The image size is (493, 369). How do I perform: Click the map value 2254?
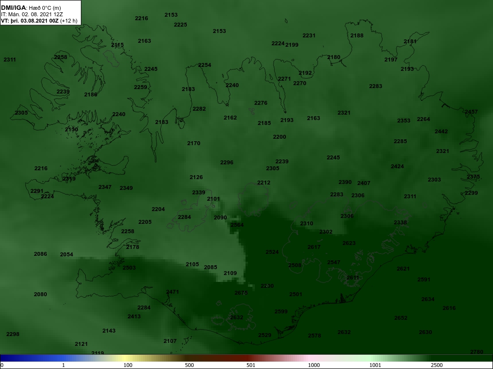click(205, 65)
